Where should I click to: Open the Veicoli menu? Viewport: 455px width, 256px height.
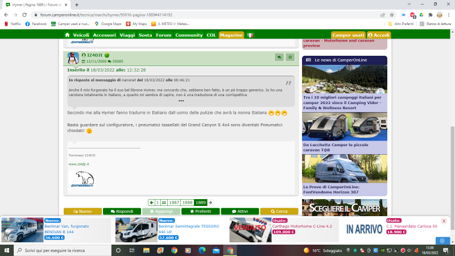click(x=81, y=35)
